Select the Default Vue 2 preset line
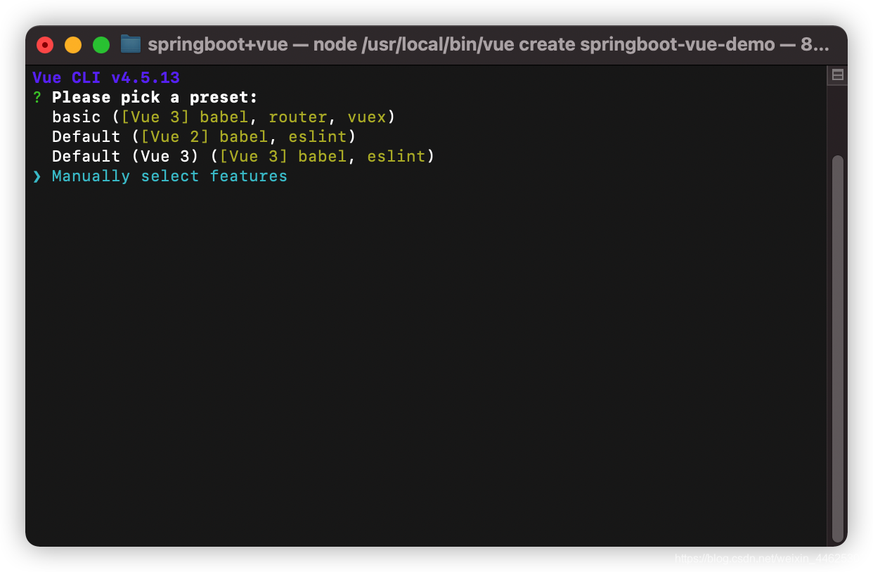The image size is (873, 572). 204,136
